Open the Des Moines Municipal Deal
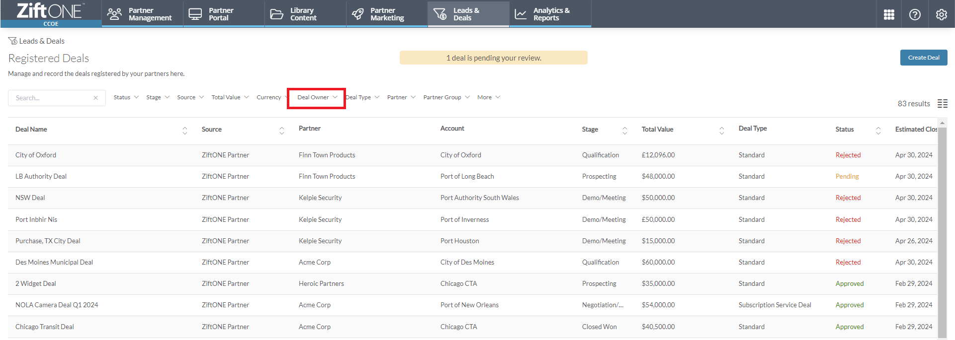 (54, 262)
